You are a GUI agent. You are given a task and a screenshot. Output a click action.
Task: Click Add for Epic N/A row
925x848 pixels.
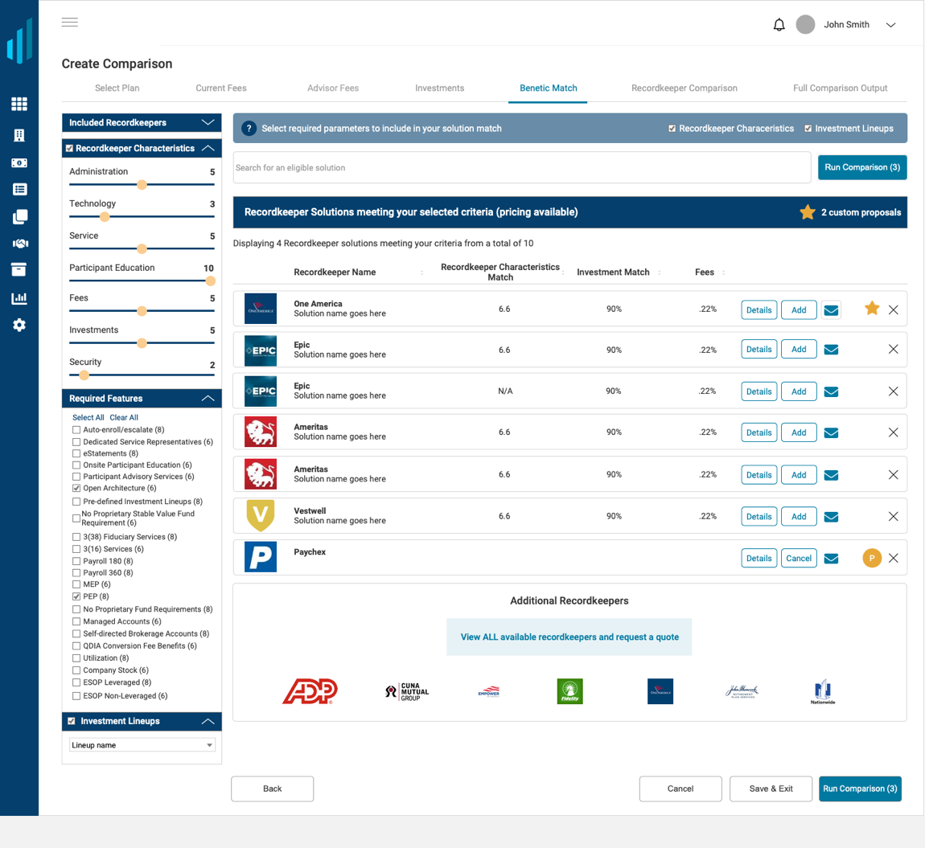pyautogui.click(x=799, y=391)
